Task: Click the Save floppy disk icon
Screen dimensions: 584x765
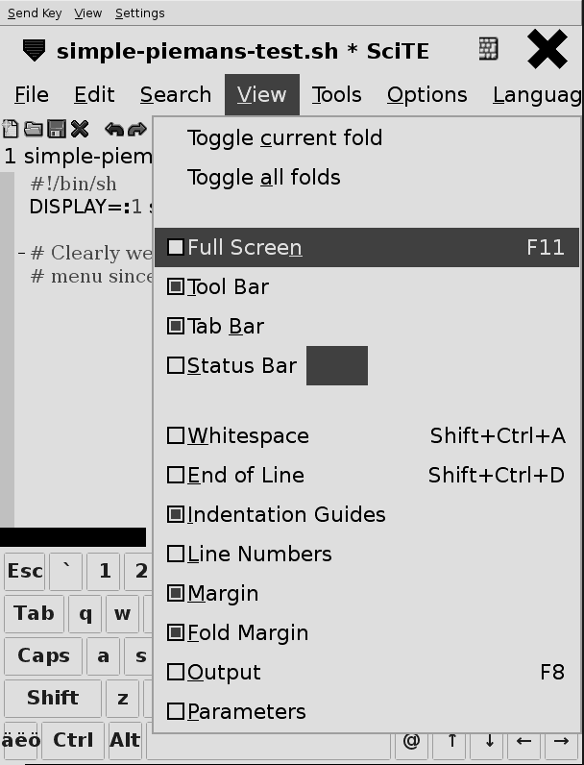Action: click(57, 129)
